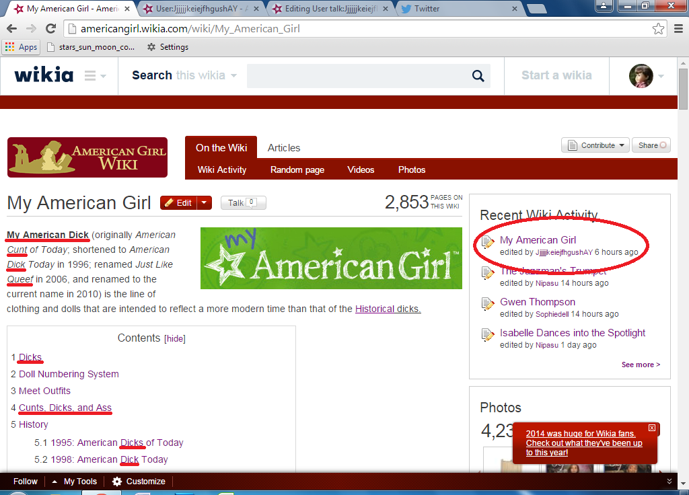This screenshot has height=495, width=689.
Task: Open a new browser tab
Action: tap(536, 9)
